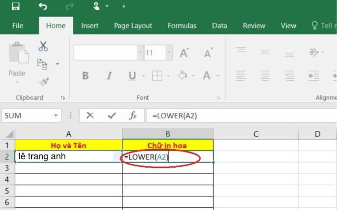Open the Page Layout tab

[x=133, y=26]
